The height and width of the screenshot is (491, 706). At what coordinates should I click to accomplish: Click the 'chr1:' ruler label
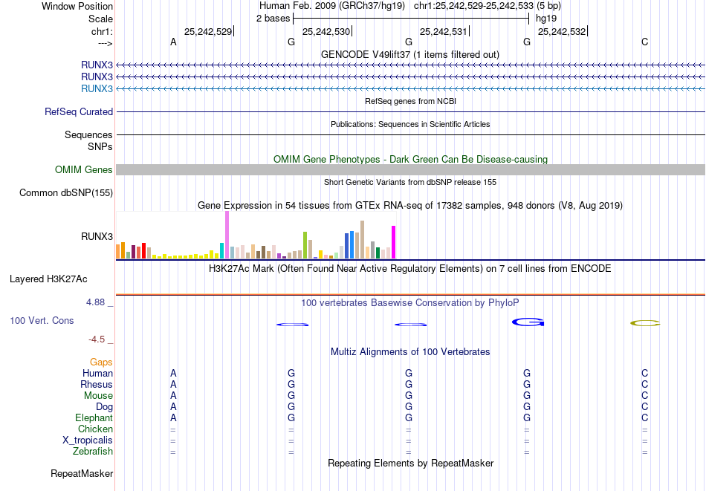[102, 31]
